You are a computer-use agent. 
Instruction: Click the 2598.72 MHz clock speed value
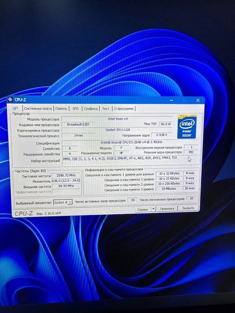coord(66,175)
